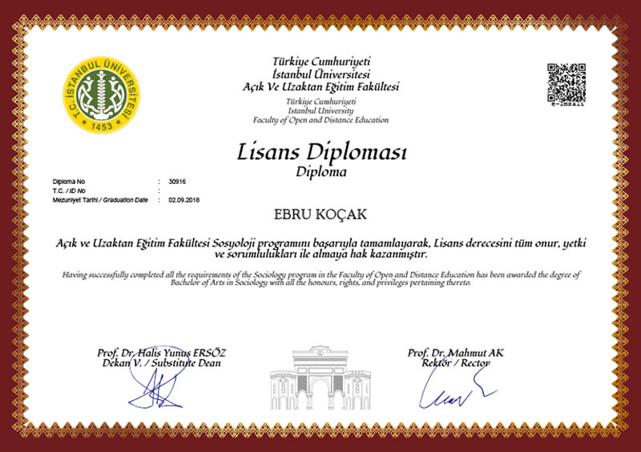Click the 'Diploma No' label

[x=69, y=182]
